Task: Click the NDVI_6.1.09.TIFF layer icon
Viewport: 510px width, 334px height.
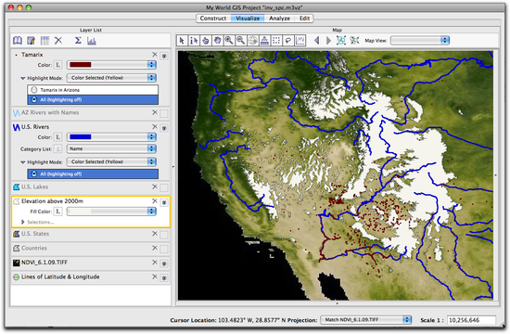Action: [x=17, y=263]
